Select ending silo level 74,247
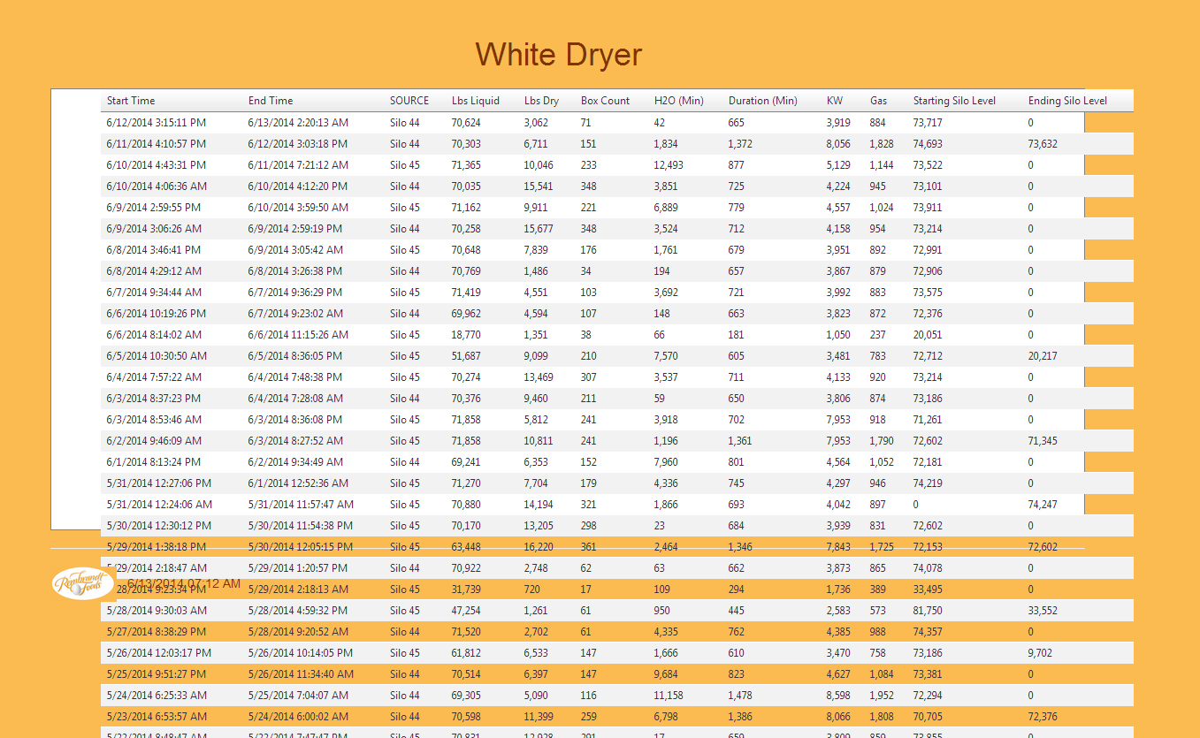 tap(1043, 505)
